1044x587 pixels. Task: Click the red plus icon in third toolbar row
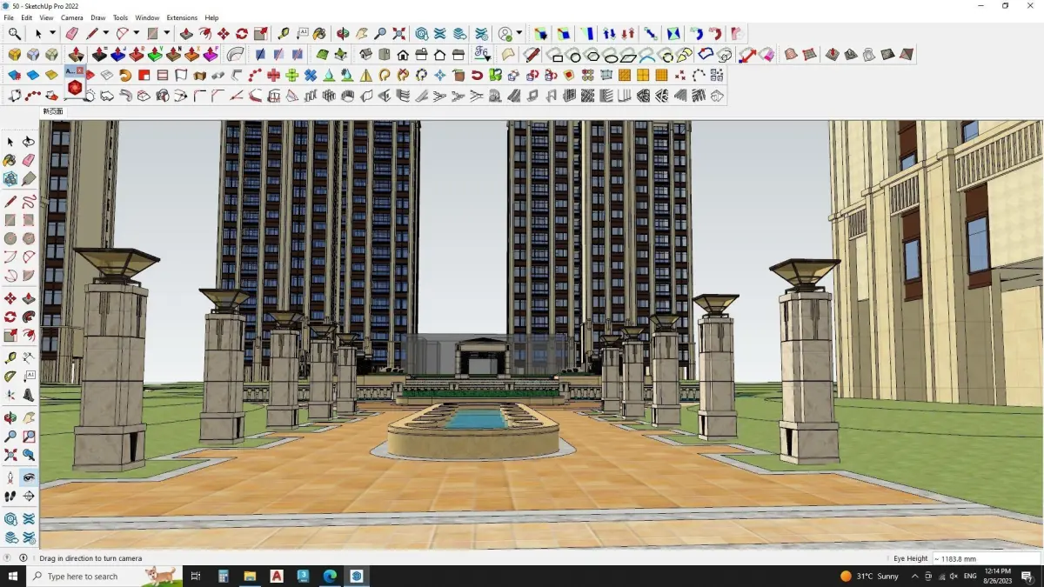coord(273,75)
